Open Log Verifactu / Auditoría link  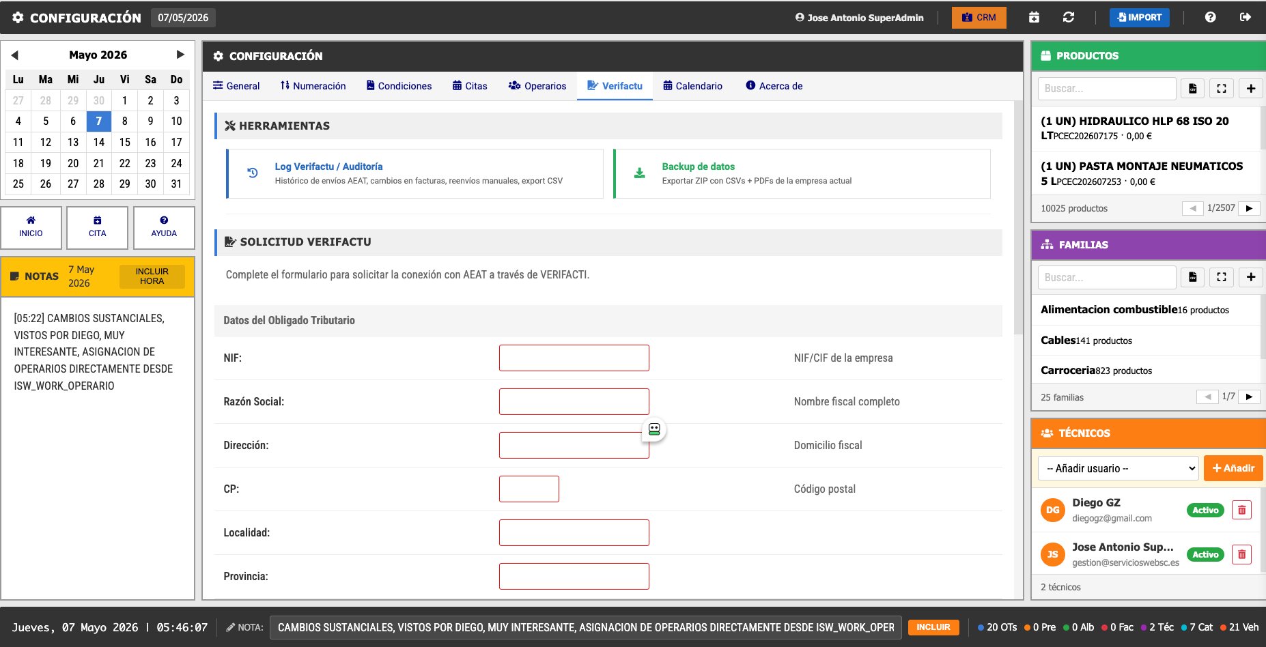pyautogui.click(x=328, y=167)
